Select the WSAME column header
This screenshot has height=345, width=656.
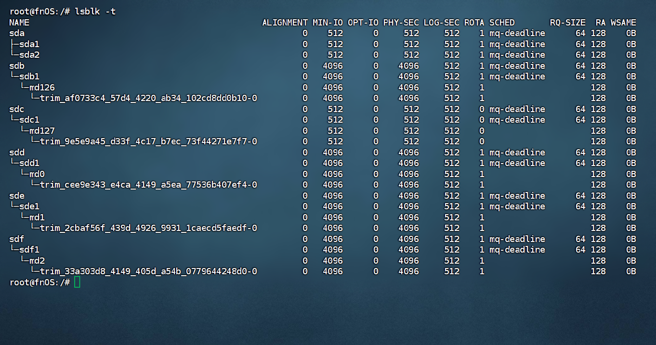[x=623, y=23]
